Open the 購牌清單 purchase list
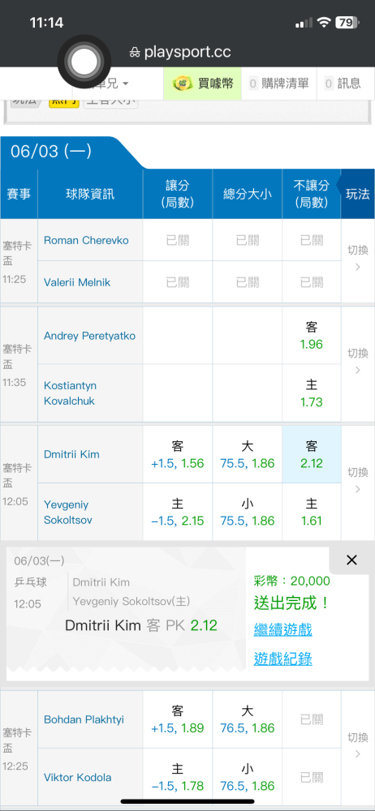 coord(278,84)
